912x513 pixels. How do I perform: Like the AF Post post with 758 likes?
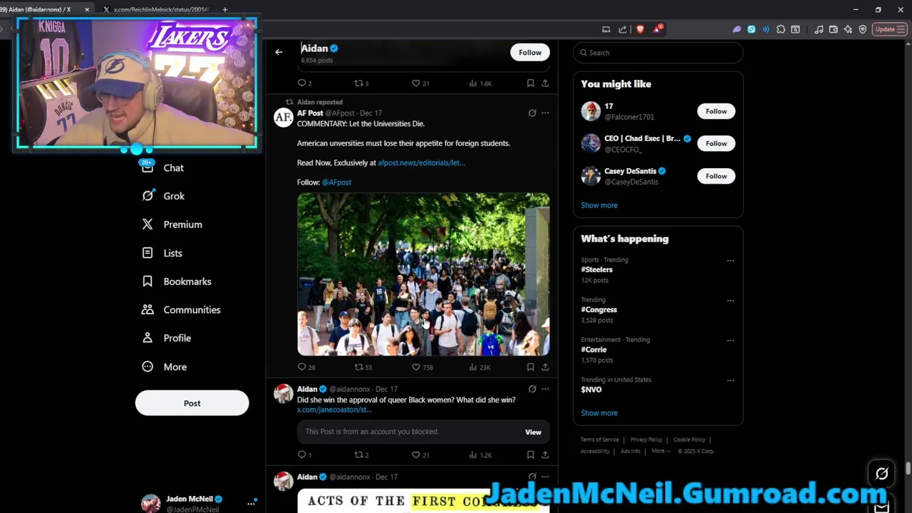(422, 368)
